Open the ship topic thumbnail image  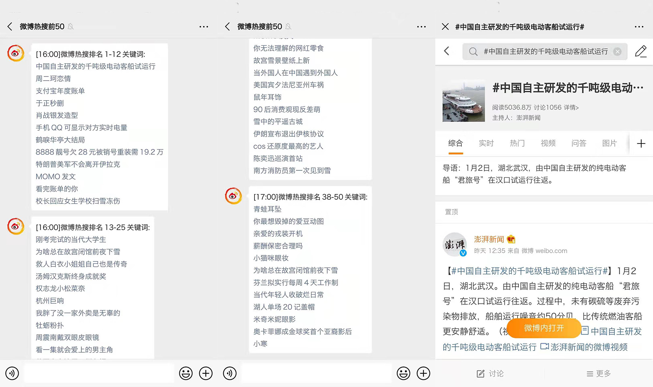(464, 101)
